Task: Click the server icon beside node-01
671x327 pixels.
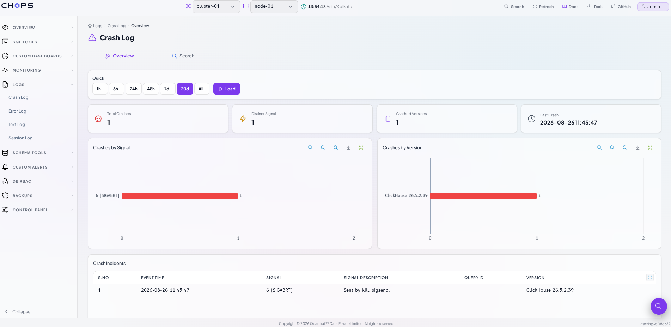Action: click(x=246, y=6)
